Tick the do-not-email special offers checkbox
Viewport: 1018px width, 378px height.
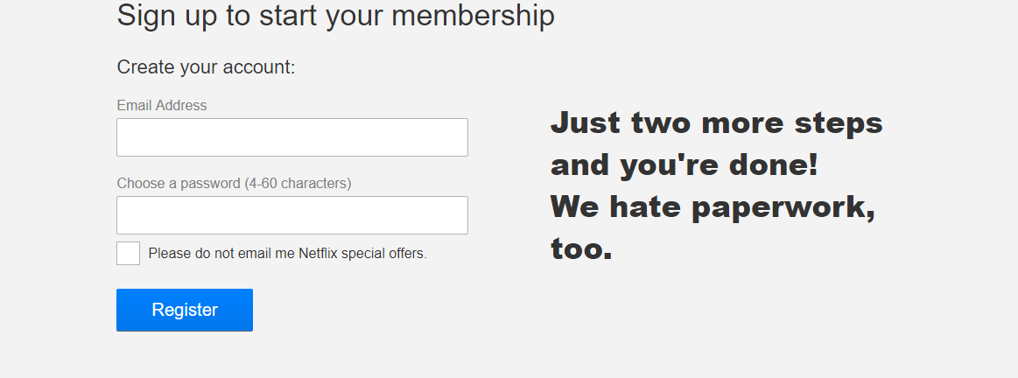(129, 253)
